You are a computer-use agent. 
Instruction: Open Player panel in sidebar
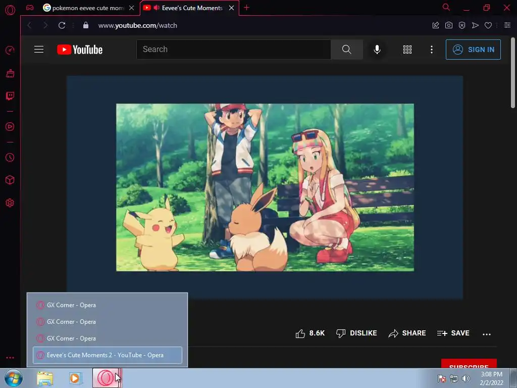click(x=10, y=127)
